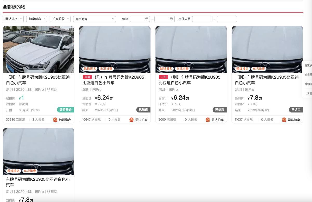Open the 开拍时间 dropdown
The image size is (312, 202).
click(x=94, y=19)
